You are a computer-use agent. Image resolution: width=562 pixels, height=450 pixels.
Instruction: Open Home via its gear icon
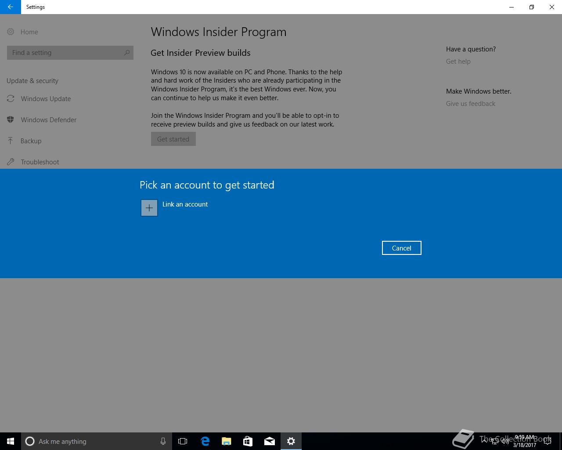pos(11,32)
